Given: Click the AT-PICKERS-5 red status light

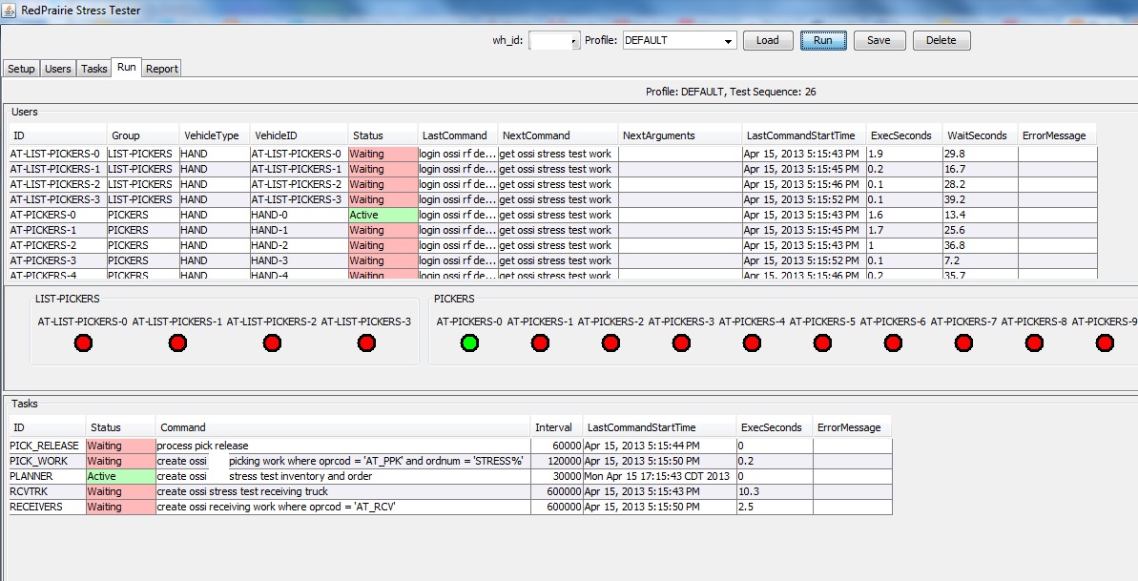Looking at the screenshot, I should [x=823, y=342].
